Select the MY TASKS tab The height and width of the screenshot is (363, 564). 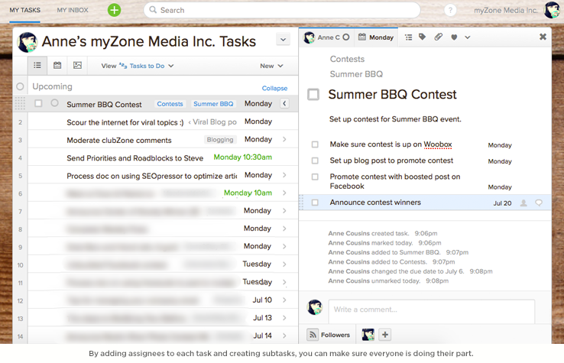pos(24,10)
